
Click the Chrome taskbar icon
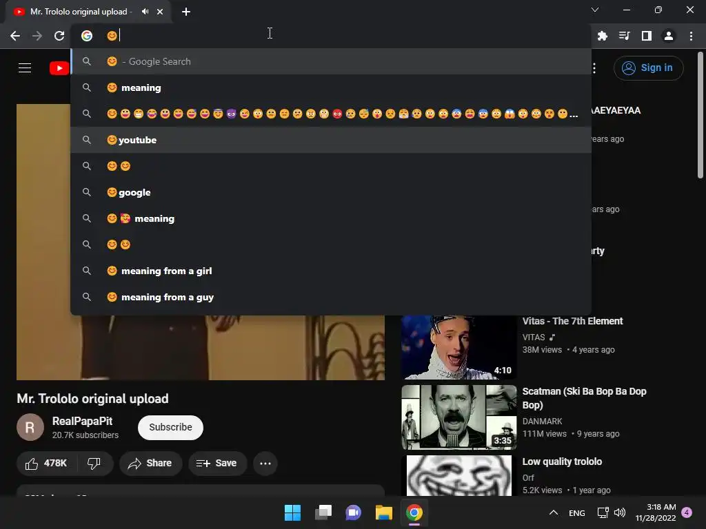click(x=414, y=512)
